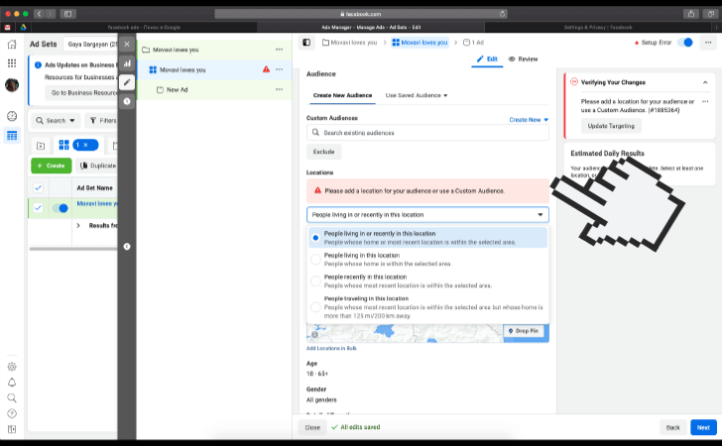Image resolution: width=722 pixels, height=446 pixels.
Task: Switch to the Review tab
Action: click(523, 58)
